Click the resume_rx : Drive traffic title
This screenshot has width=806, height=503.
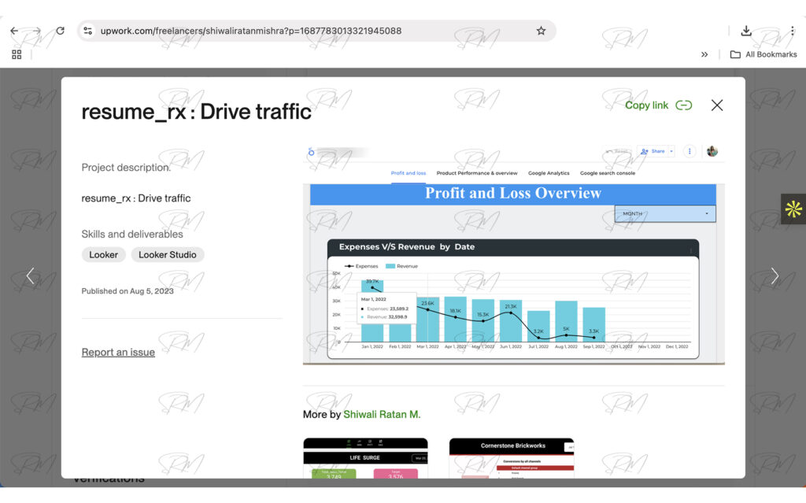pyautogui.click(x=196, y=112)
